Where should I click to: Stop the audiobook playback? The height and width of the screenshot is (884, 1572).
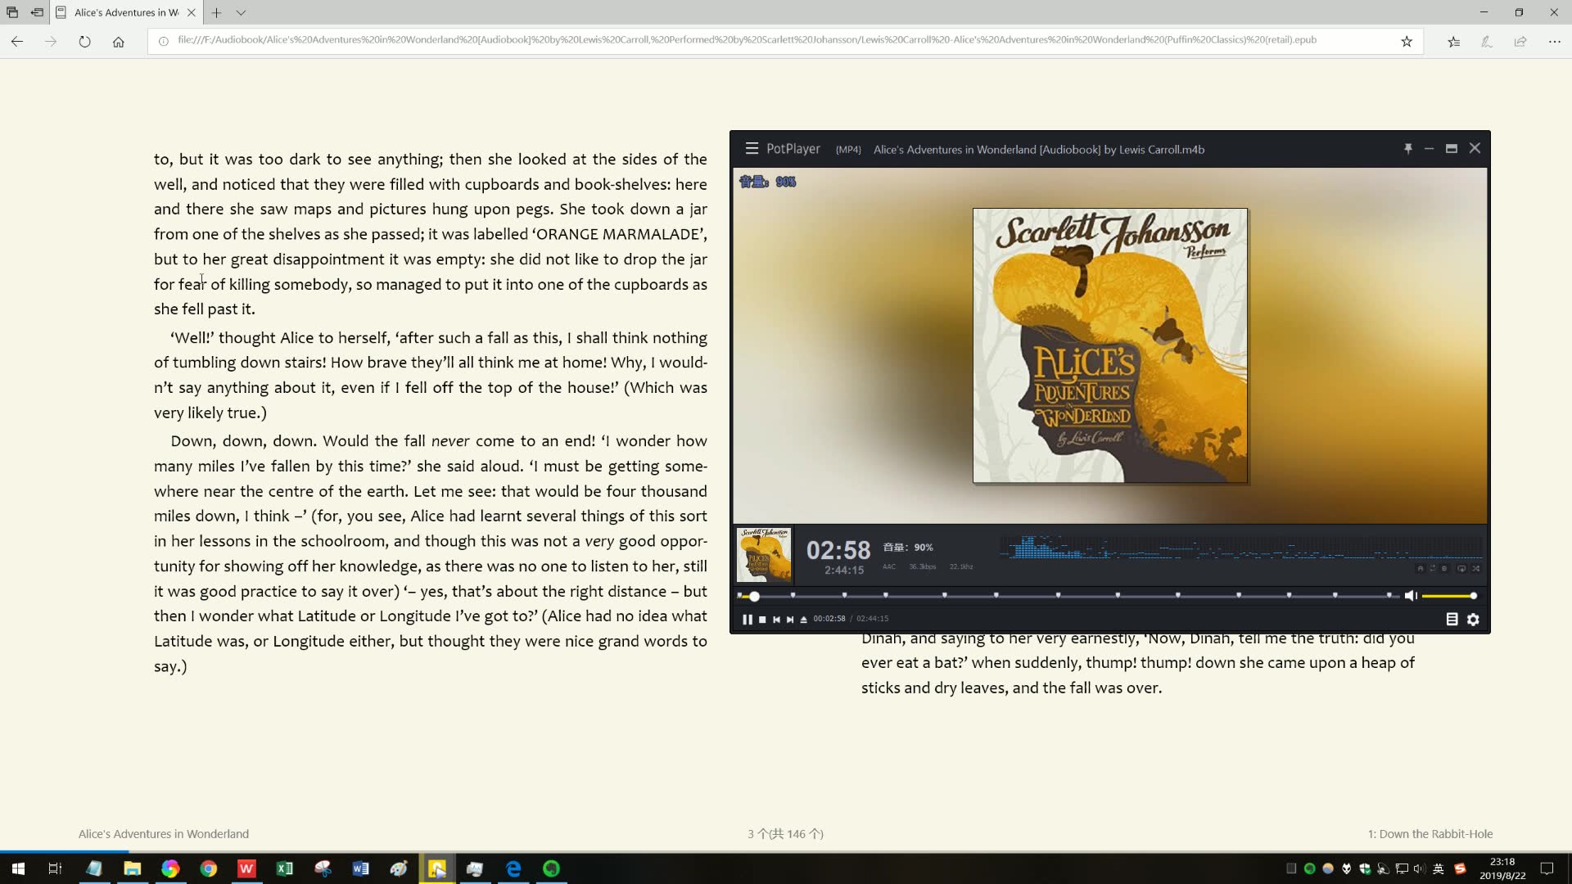click(762, 620)
